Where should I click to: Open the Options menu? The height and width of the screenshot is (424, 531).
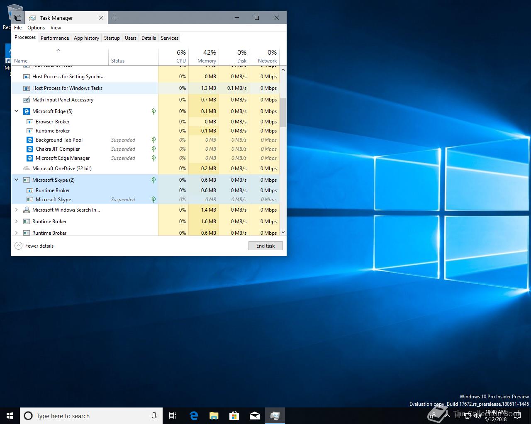36,28
